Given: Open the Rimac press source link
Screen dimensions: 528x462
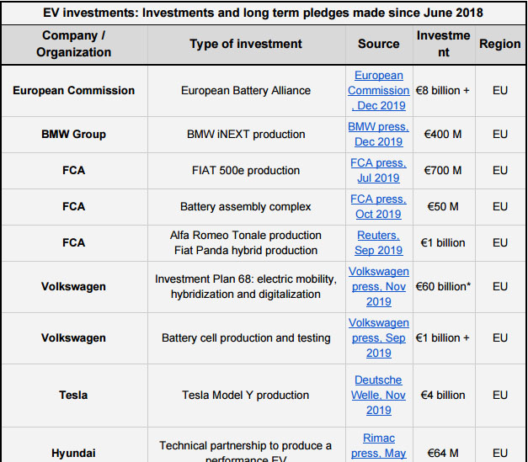Looking at the screenshot, I should tap(378, 445).
